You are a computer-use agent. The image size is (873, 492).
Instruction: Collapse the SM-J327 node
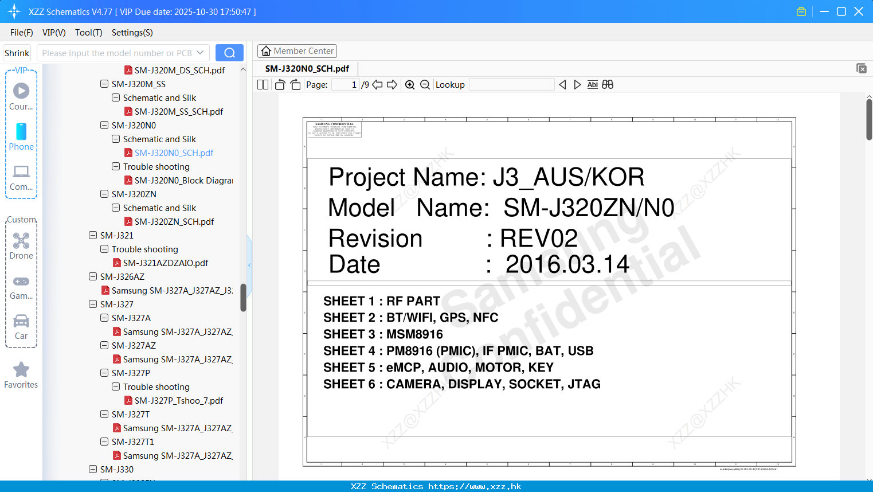[x=93, y=304]
